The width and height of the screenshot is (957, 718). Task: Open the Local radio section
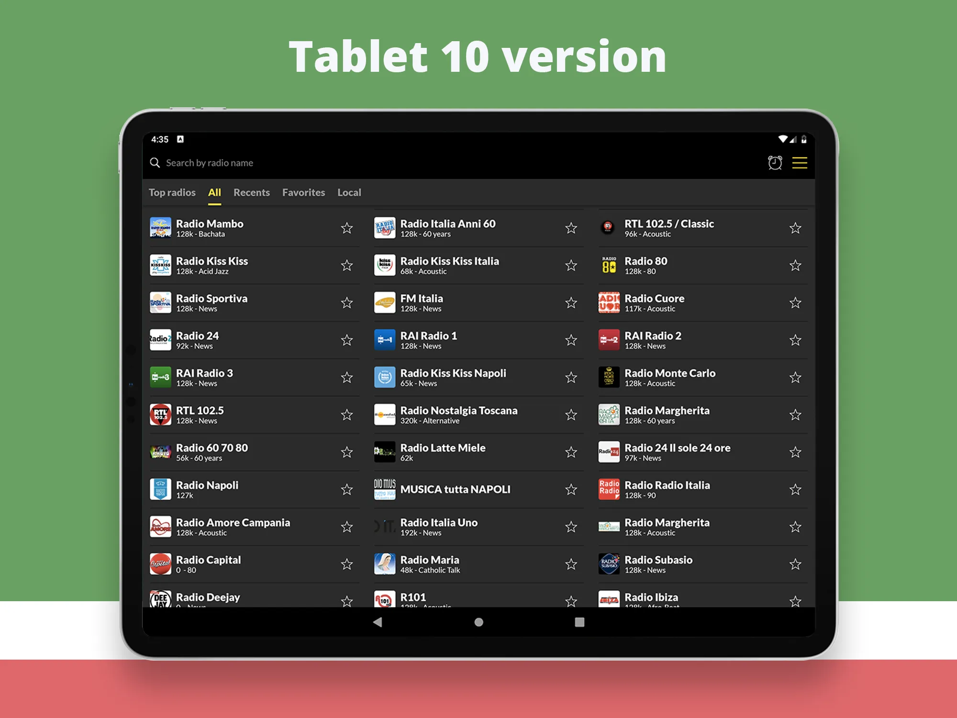[350, 192]
